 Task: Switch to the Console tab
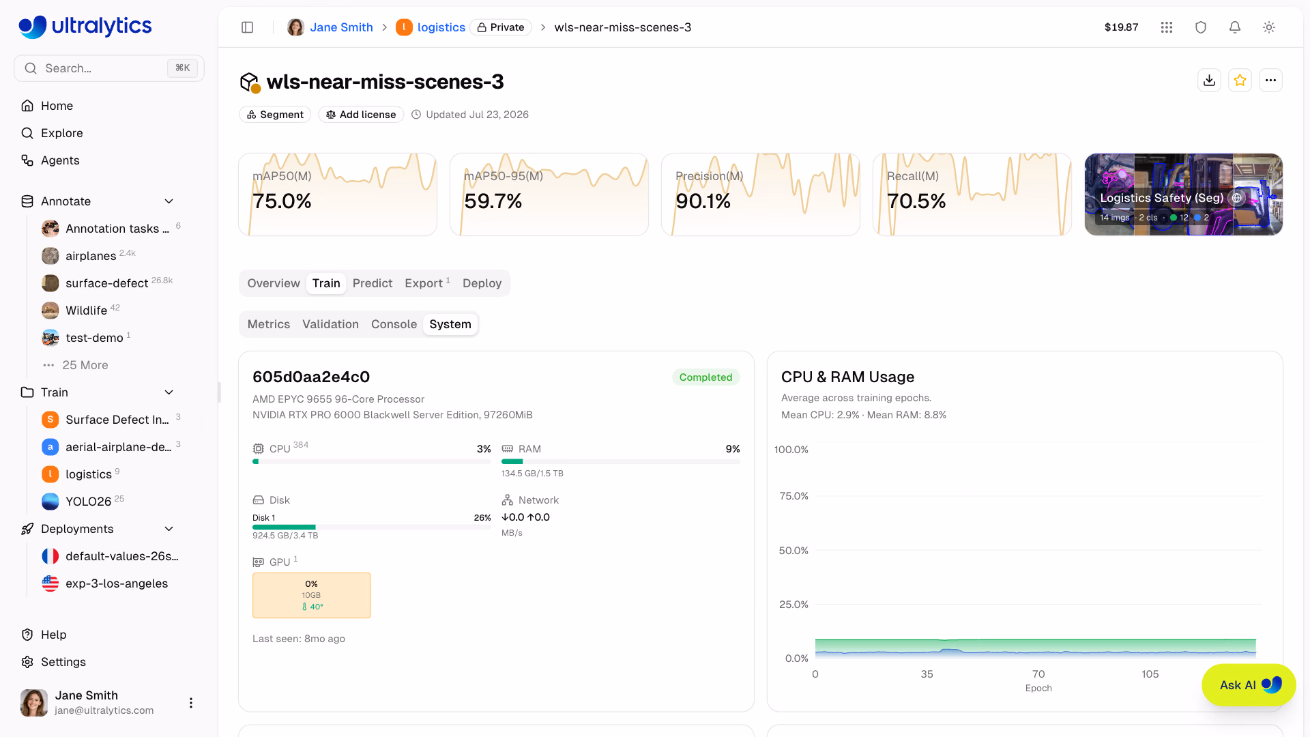[x=394, y=324]
